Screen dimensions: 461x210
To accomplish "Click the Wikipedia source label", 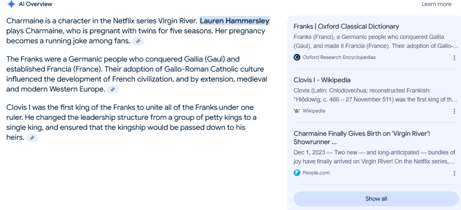I will click(x=314, y=111).
